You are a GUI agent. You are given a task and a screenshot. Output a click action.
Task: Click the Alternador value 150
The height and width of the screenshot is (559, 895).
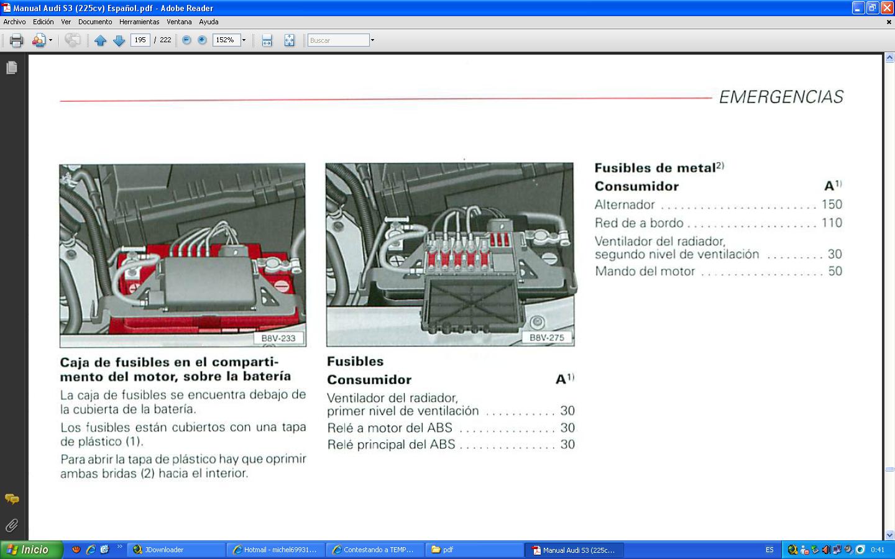[832, 204]
